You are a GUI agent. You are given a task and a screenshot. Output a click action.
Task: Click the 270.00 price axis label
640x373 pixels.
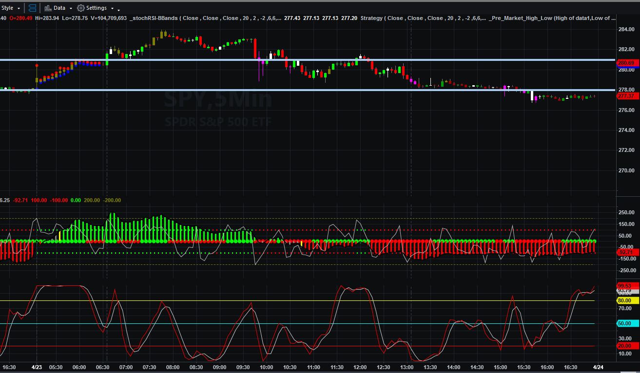(626, 170)
